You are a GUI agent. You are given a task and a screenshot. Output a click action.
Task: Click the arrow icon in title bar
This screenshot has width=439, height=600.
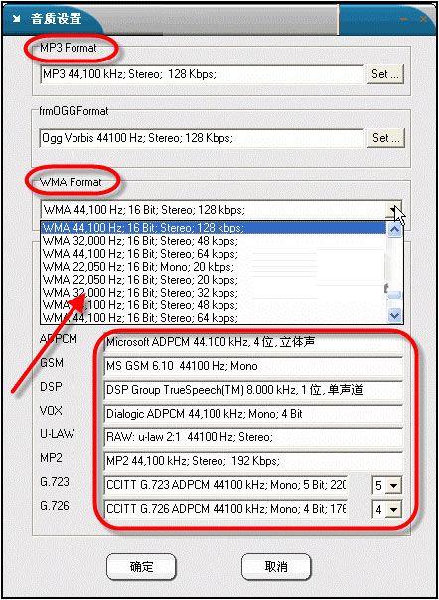click(17, 19)
